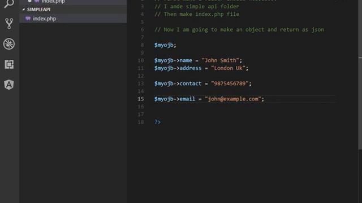Click the $myojb; declaration on line 8
362x203 pixels.
pos(165,45)
